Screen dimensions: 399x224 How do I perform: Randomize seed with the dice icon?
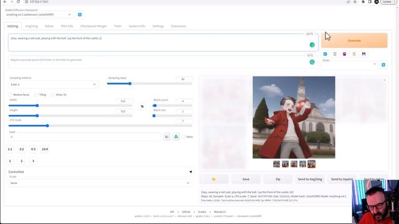[166, 137]
